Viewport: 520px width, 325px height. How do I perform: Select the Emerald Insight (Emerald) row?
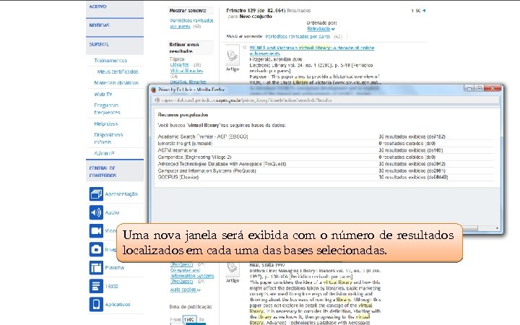click(326, 143)
